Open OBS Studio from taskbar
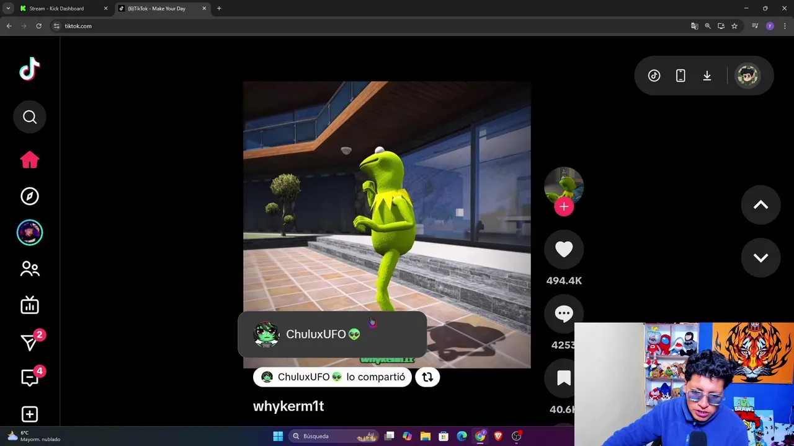Image resolution: width=794 pixels, height=446 pixels. click(516, 436)
